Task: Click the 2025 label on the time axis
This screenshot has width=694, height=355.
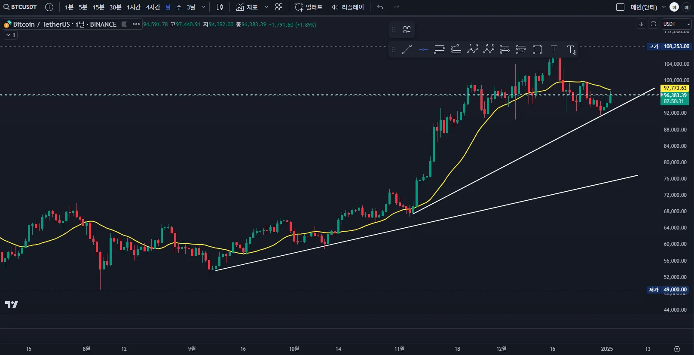Action: click(x=607, y=349)
